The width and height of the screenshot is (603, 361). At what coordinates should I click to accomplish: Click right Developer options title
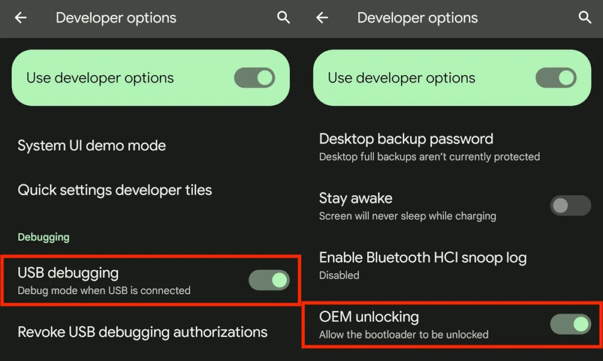point(417,18)
